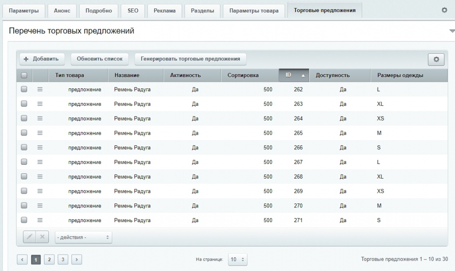
Task: Sort by the ID column header
Action: [294, 75]
